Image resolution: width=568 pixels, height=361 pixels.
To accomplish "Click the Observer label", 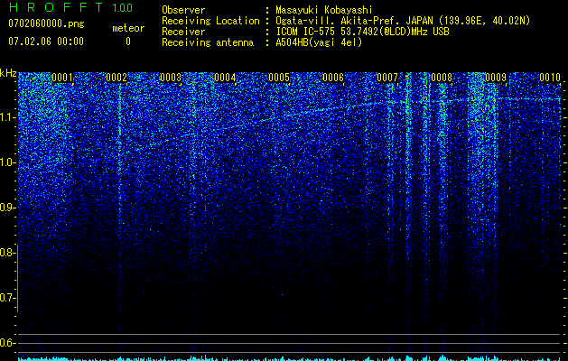I will point(183,10).
